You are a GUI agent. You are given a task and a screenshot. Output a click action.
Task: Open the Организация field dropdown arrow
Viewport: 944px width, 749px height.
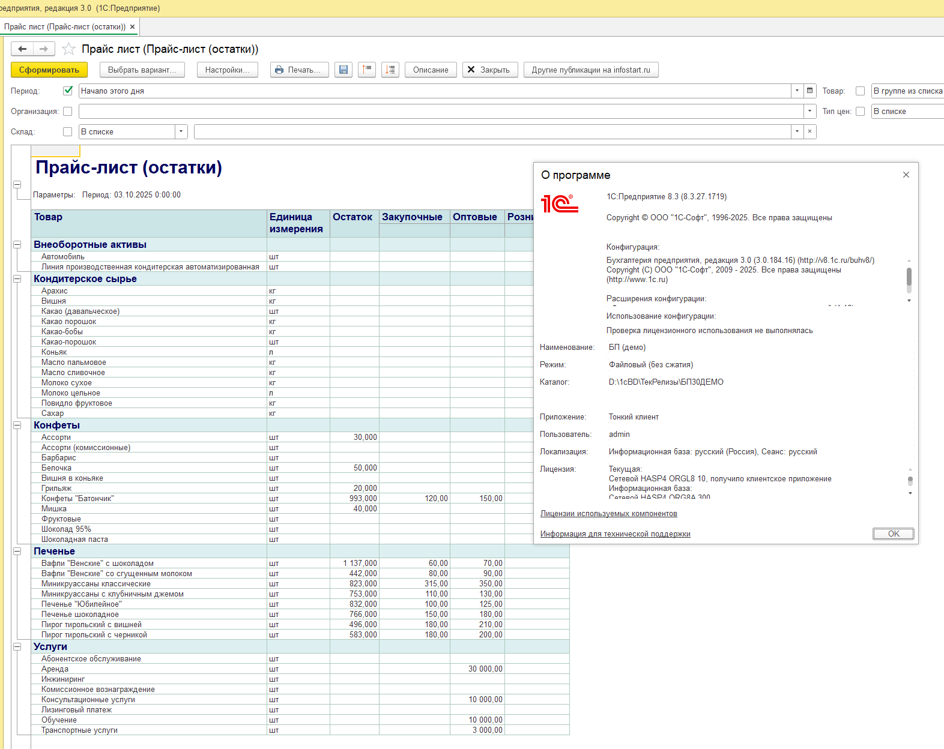(809, 111)
